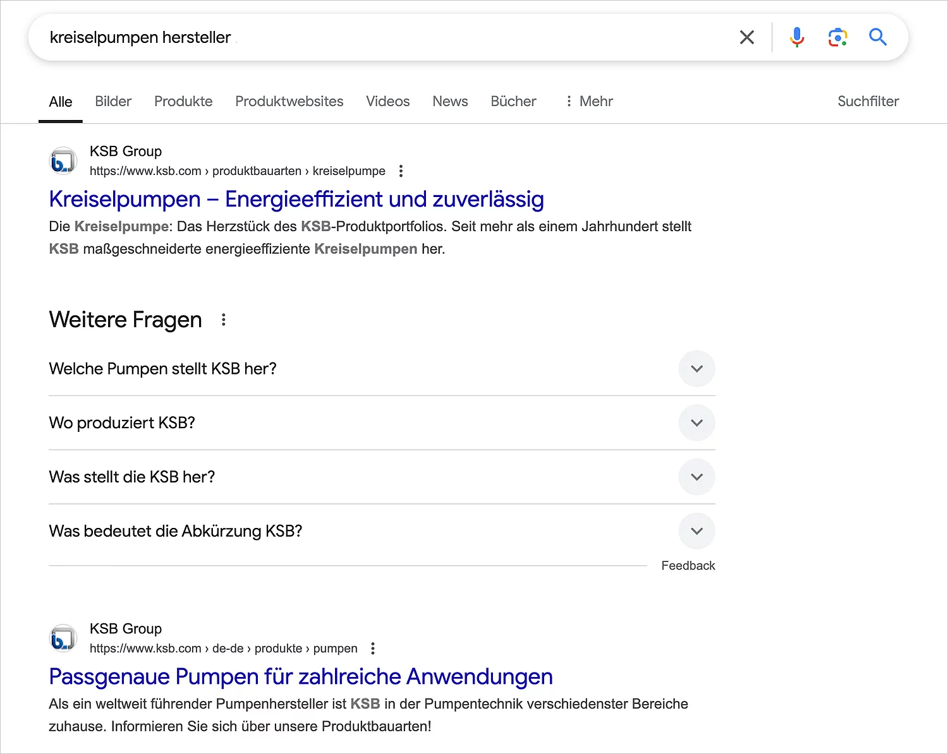
Task: Open options menu beside produkte pumpen URL
Action: [373, 649]
